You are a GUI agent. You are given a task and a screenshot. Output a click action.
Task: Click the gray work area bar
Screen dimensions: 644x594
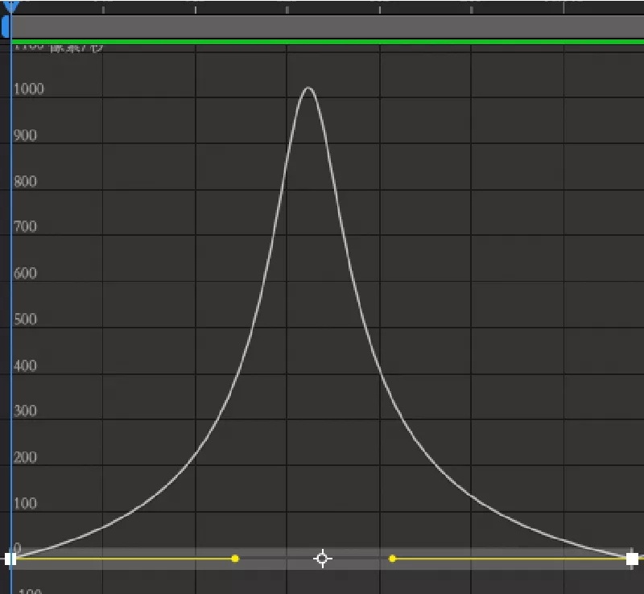[328, 27]
